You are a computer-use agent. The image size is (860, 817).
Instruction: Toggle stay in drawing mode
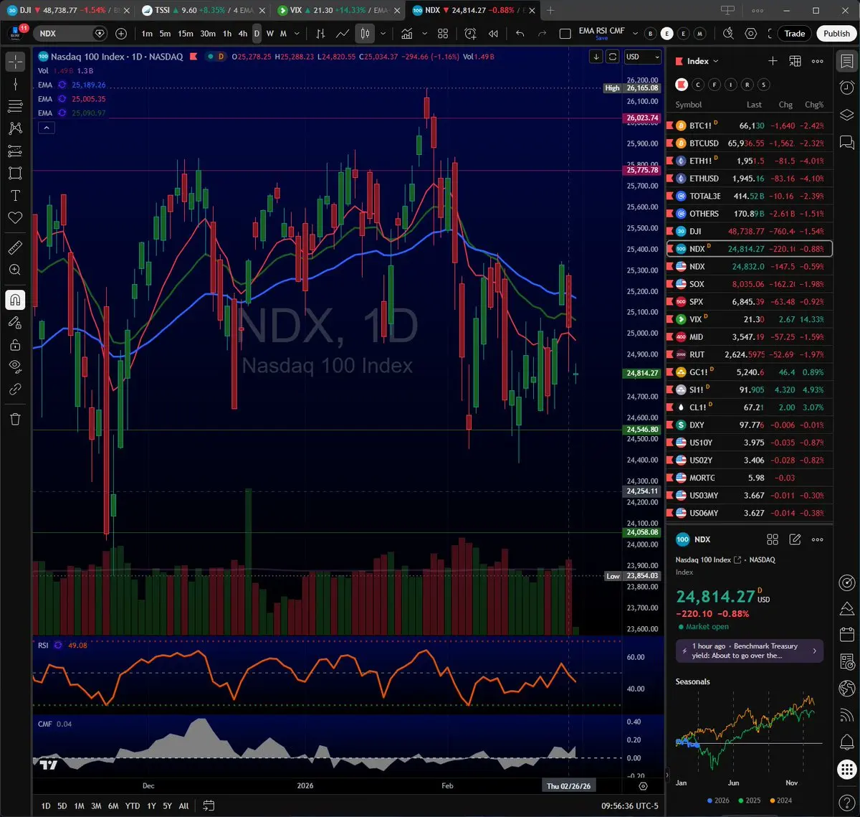[15, 322]
